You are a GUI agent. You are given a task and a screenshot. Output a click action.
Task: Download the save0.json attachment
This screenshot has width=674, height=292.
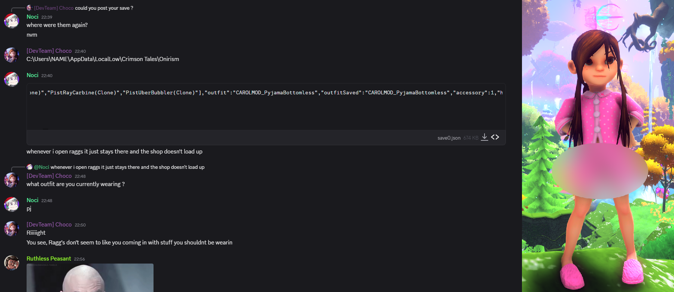[x=484, y=137]
